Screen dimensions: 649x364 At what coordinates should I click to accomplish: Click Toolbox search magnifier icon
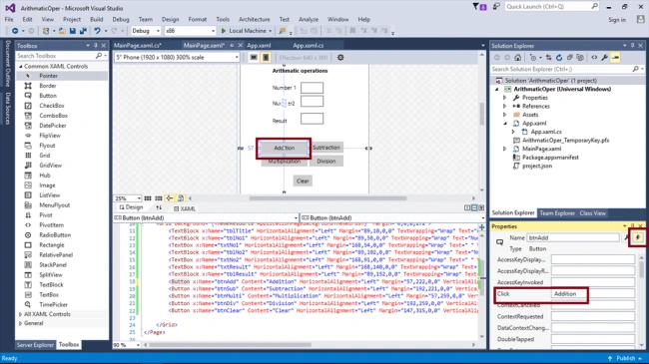(x=99, y=56)
